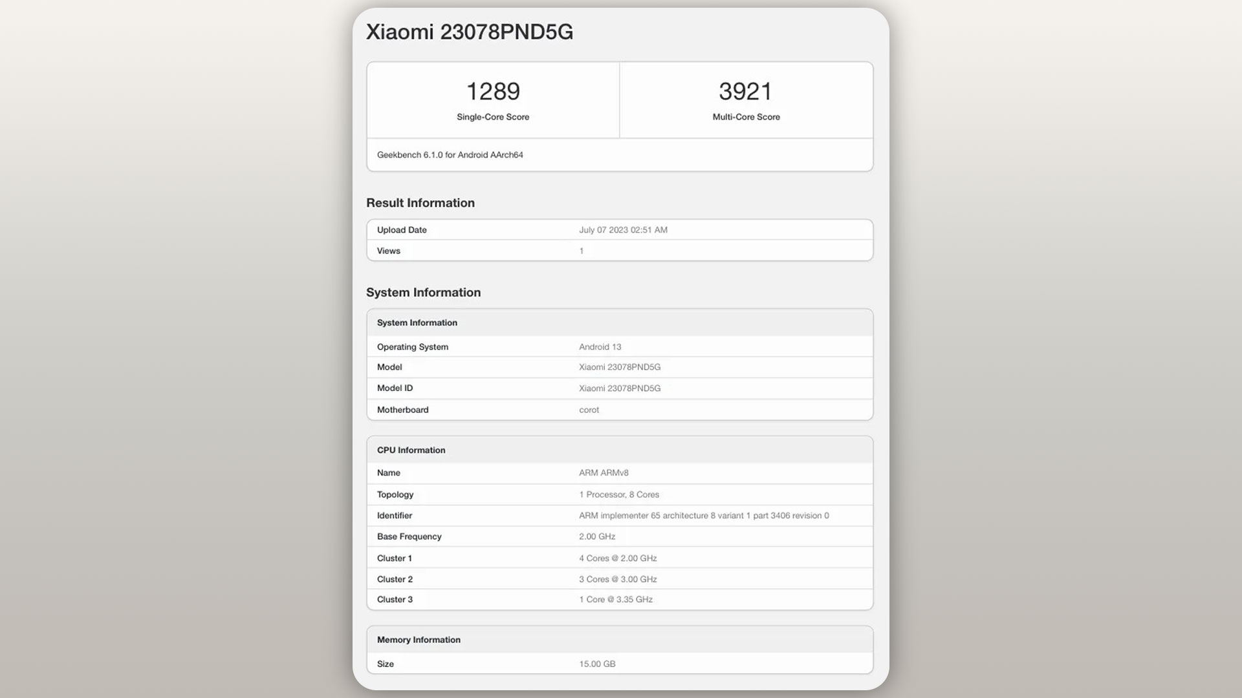Screen dimensions: 1242x698
Task: Click the CPU Information table header
Action: pyautogui.click(x=411, y=450)
